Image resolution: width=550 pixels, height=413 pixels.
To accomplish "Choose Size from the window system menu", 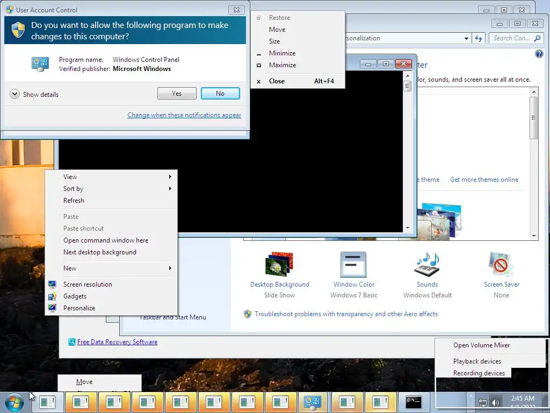I will pos(298,41).
